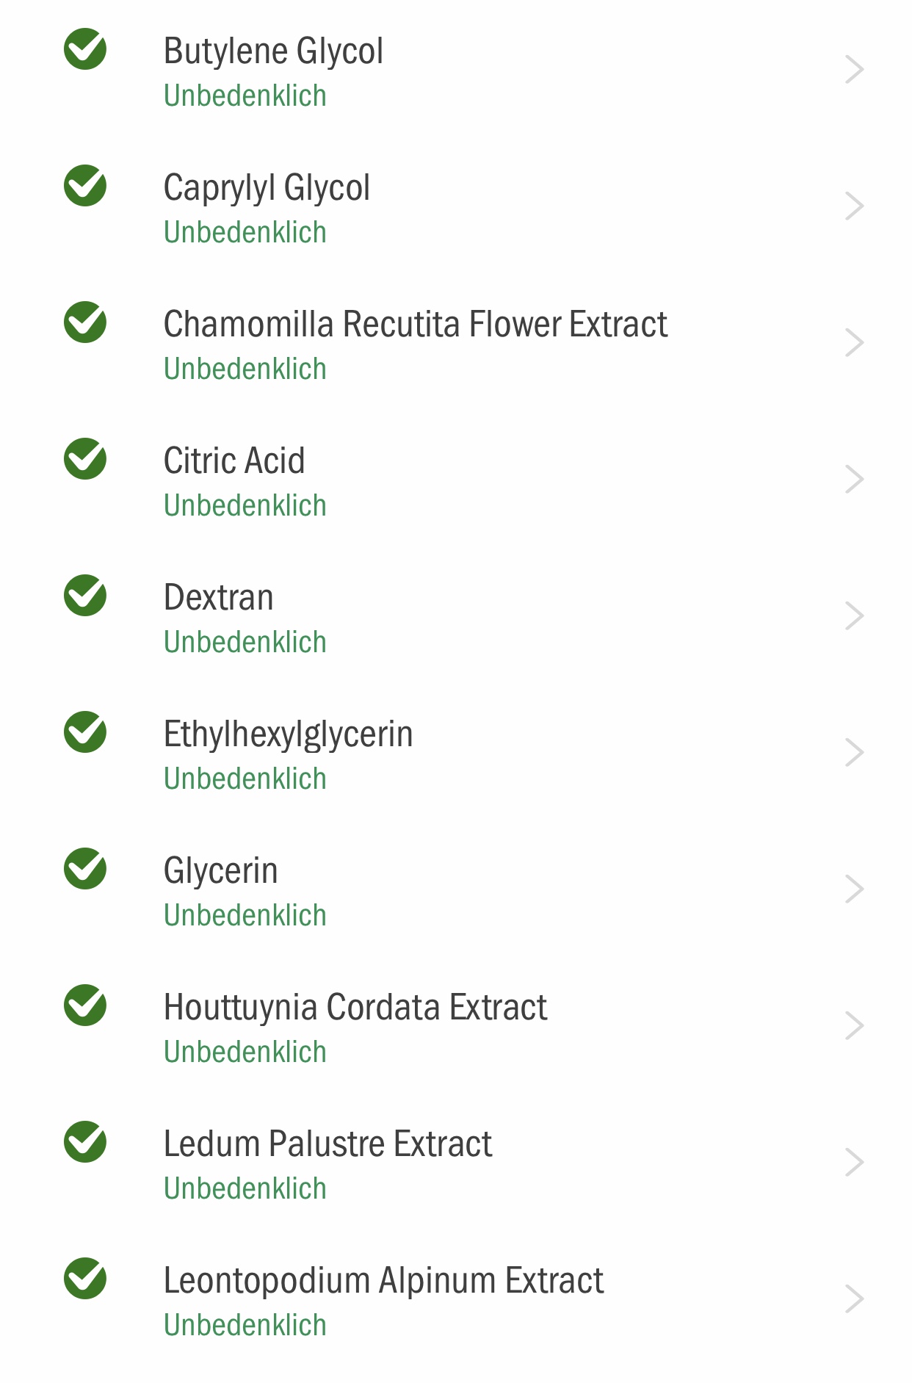Expand Glycerin entry using its chevron
Viewport: 912px width, 1383px height.
tap(854, 889)
